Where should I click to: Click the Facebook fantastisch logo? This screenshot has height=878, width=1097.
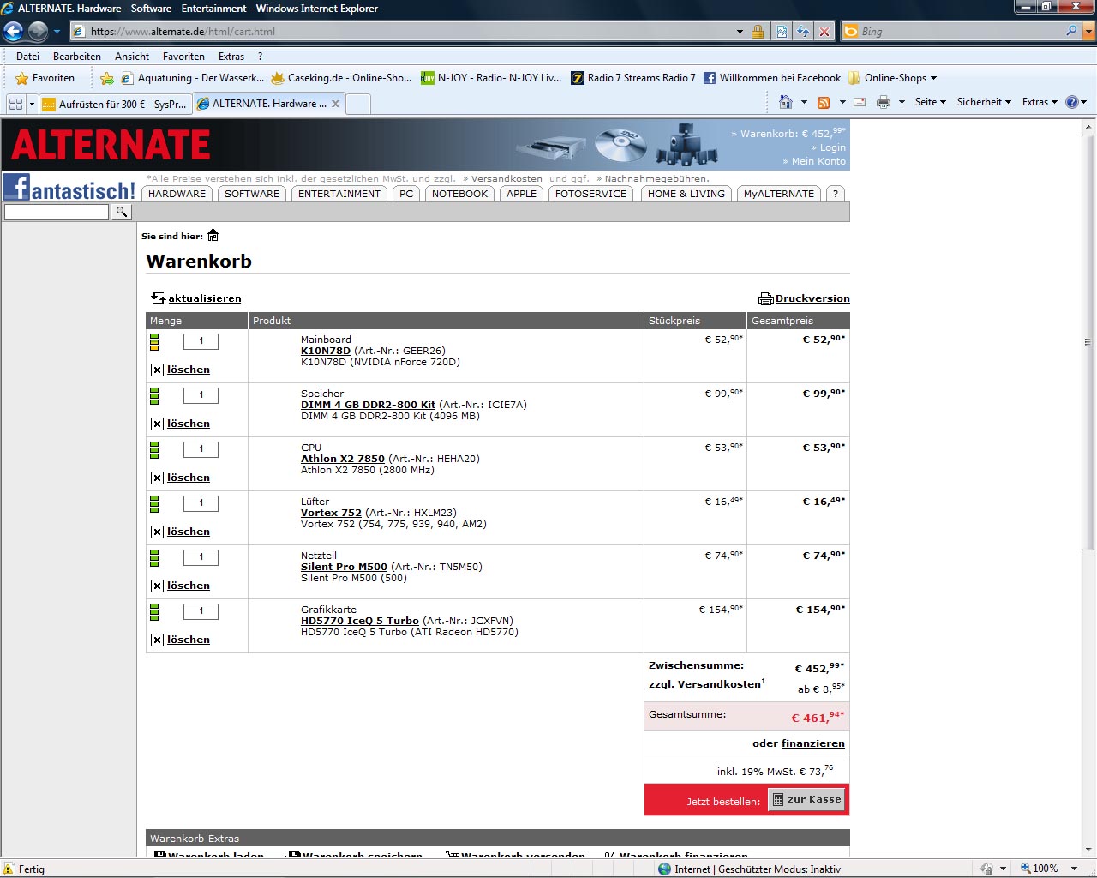[x=69, y=188]
